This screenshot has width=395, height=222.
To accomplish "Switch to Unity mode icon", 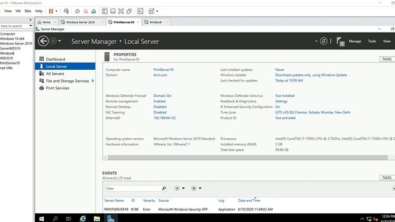I will coord(129,11).
